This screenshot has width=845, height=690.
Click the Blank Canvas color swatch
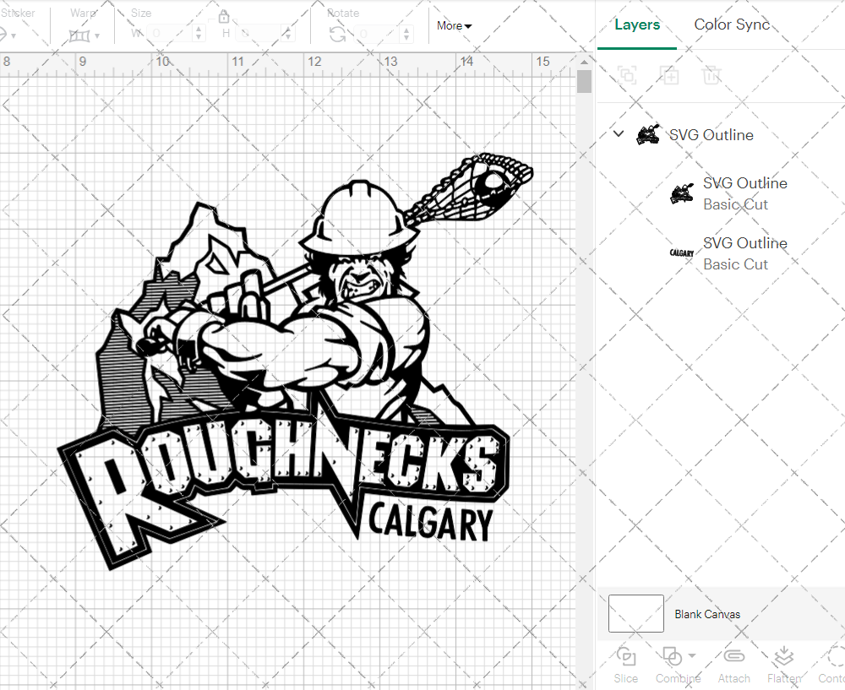635,614
